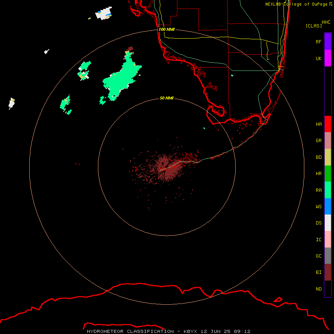Click the BD legend label
Screen dimensions: 334x334
[x=319, y=157]
